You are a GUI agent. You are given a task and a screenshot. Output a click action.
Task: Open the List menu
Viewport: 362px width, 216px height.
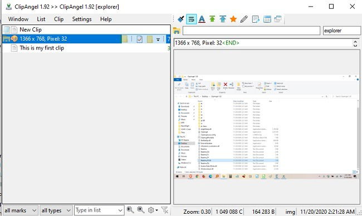(41, 19)
